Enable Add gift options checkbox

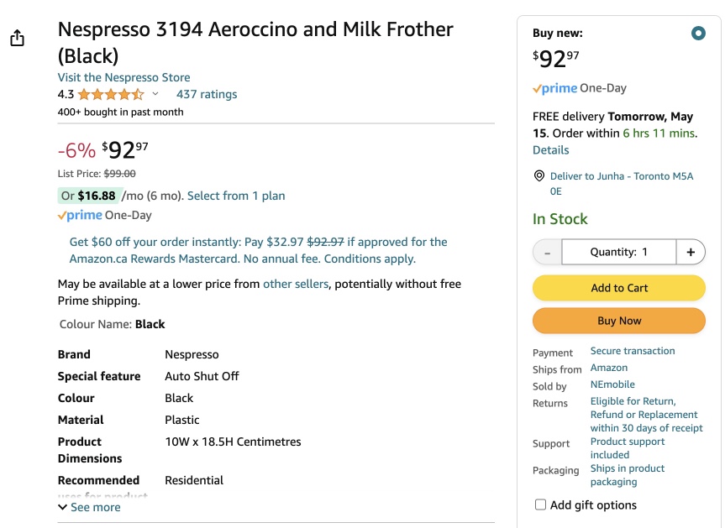[540, 504]
